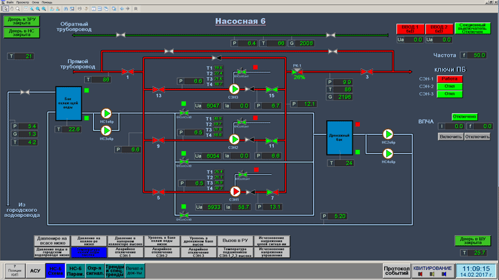Viewport: 499px width, 280px height.
Task: Click valve number 13
Action: [x=158, y=90]
